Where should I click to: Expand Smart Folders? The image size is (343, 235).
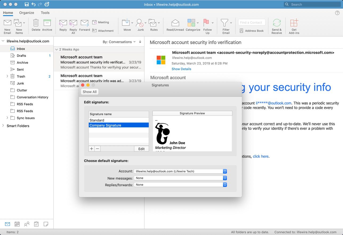pyautogui.click(x=3, y=125)
